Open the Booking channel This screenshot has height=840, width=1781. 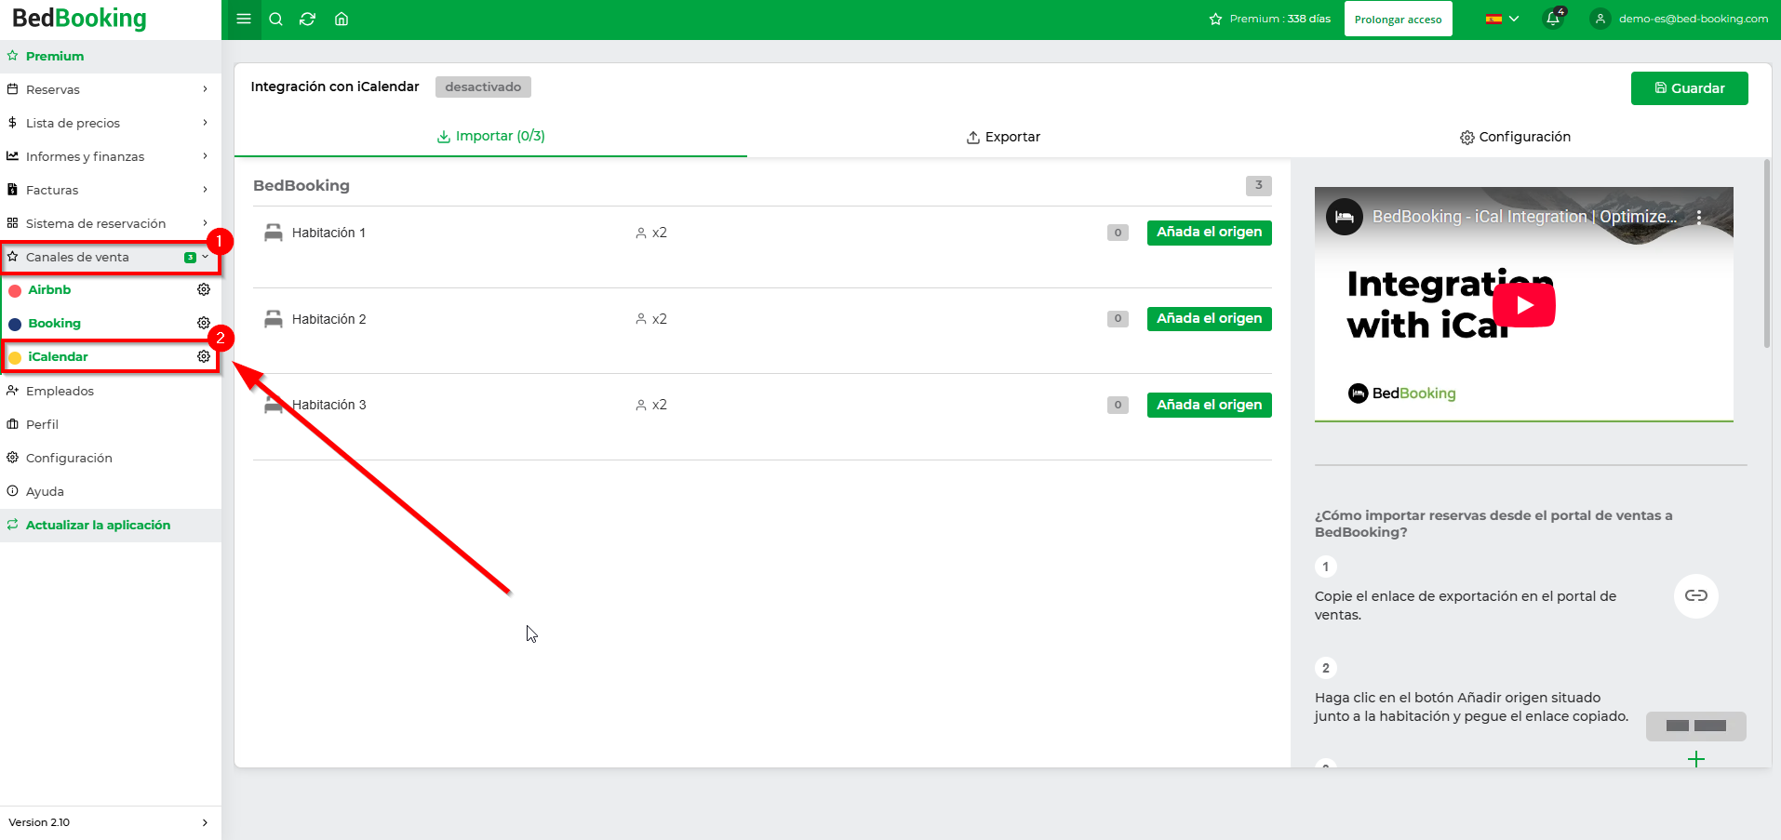[54, 323]
